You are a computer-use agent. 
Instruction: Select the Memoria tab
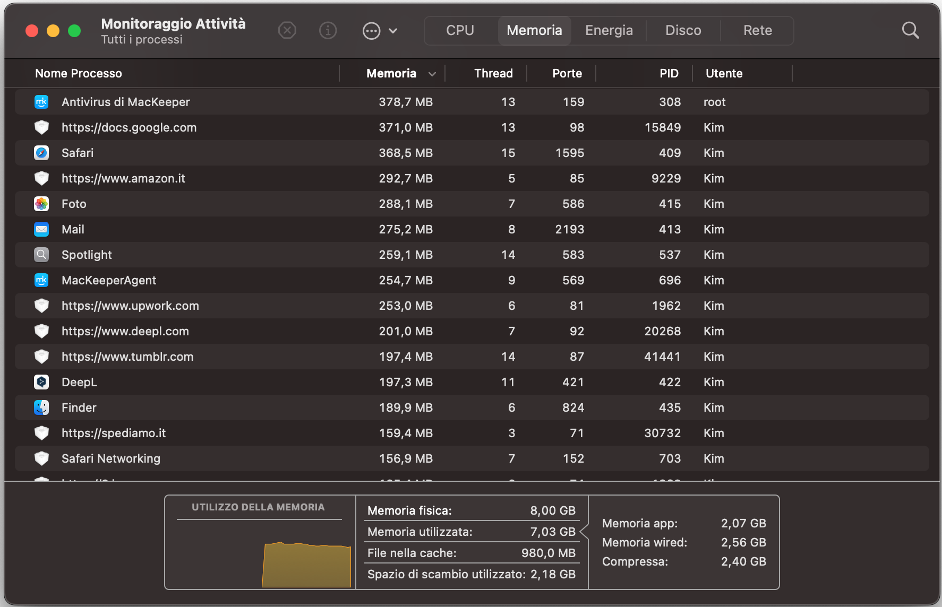(534, 30)
